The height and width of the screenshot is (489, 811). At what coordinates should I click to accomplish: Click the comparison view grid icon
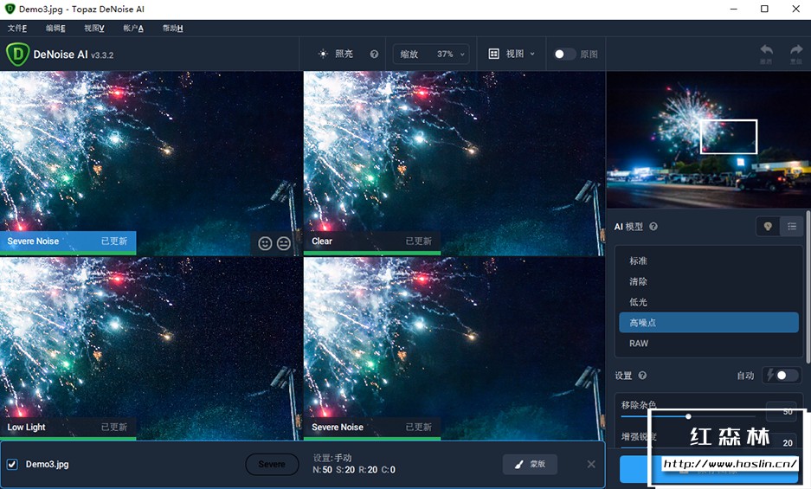point(494,54)
